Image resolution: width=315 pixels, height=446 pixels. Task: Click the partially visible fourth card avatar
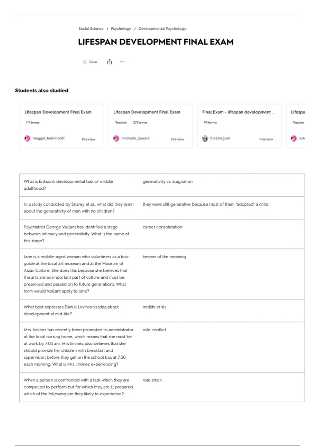point(294,139)
